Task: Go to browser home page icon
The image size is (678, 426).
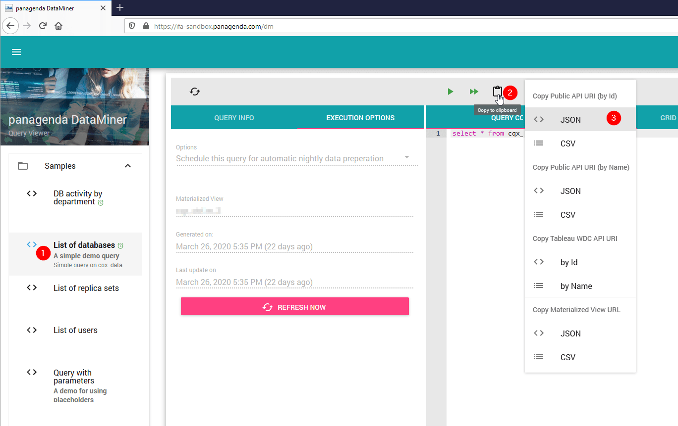Action: point(58,26)
